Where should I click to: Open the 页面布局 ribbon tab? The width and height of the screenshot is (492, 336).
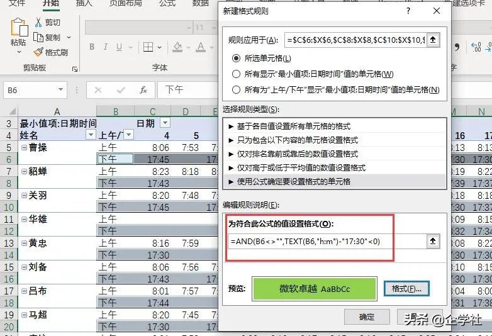[125, 3]
